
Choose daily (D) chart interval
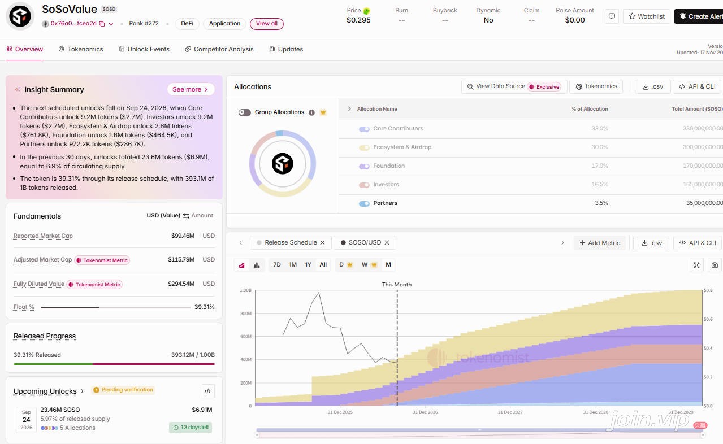pos(345,264)
